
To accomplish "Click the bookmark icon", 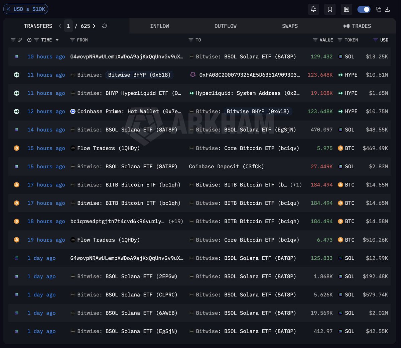I will click(x=330, y=9).
